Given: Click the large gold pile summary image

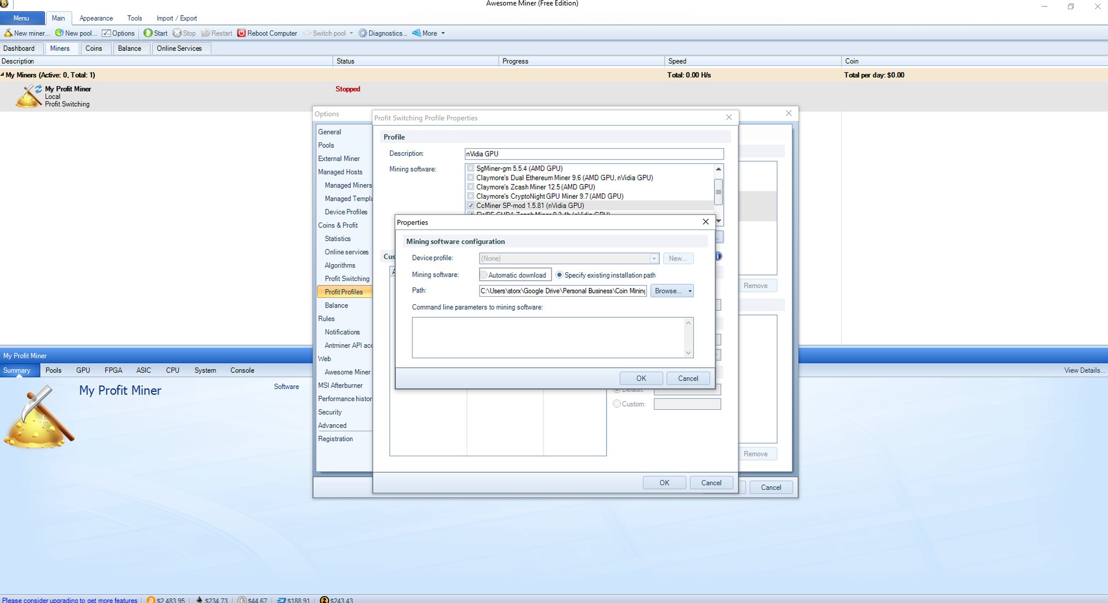Looking at the screenshot, I should (x=39, y=417).
